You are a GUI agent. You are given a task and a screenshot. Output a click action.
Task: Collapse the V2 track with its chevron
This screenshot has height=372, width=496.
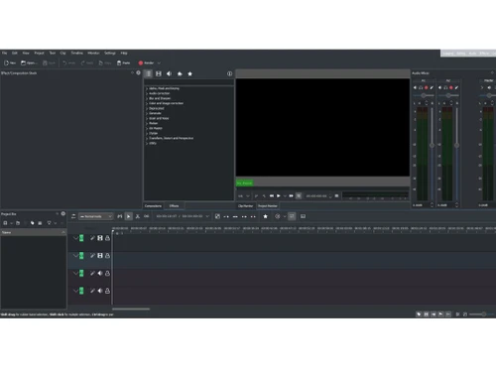point(75,238)
